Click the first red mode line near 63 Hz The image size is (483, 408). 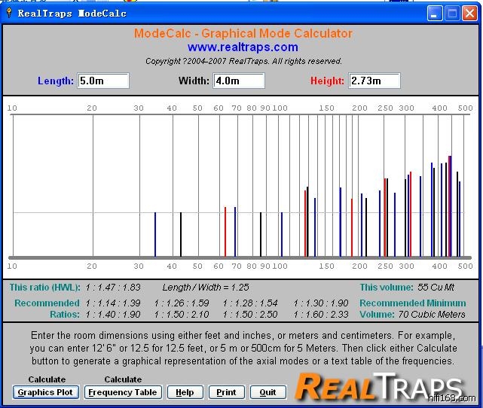click(225, 231)
